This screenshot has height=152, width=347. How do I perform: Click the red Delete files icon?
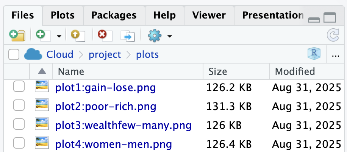tap(105, 35)
